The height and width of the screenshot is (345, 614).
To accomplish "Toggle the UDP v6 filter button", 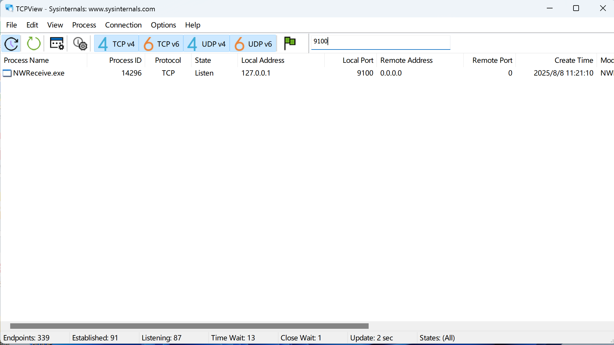I will [x=253, y=44].
